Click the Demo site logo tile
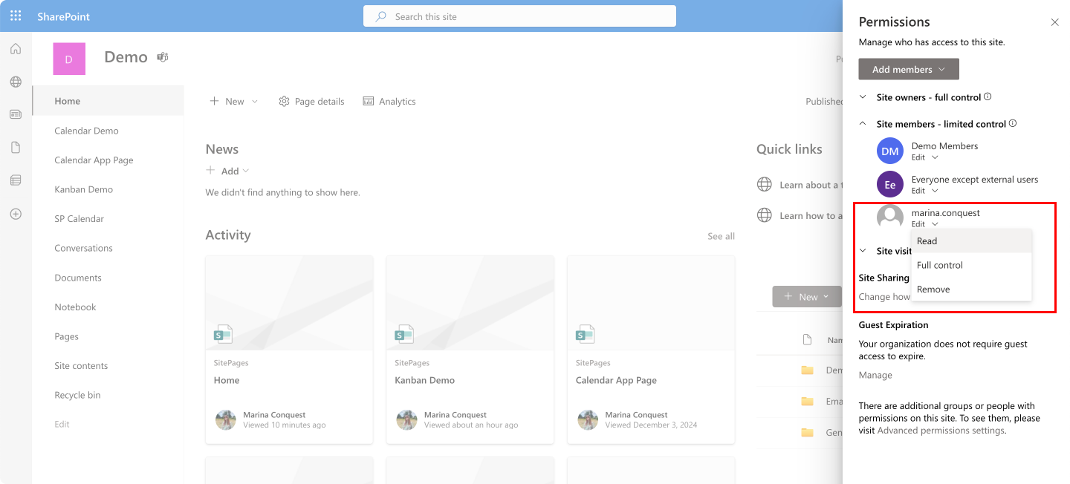The width and height of the screenshot is (1070, 484). tap(69, 59)
